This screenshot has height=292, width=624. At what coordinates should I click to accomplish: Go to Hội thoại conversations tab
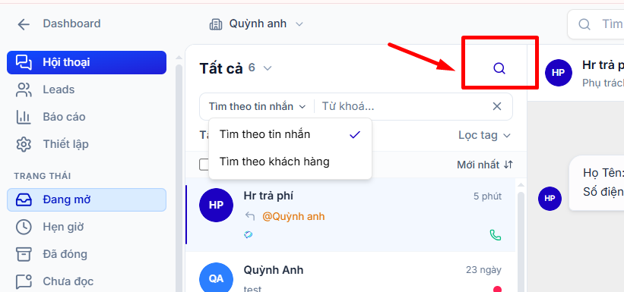pyautogui.click(x=87, y=62)
